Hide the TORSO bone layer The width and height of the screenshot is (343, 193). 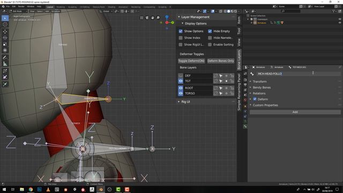pyautogui.click(x=181, y=93)
